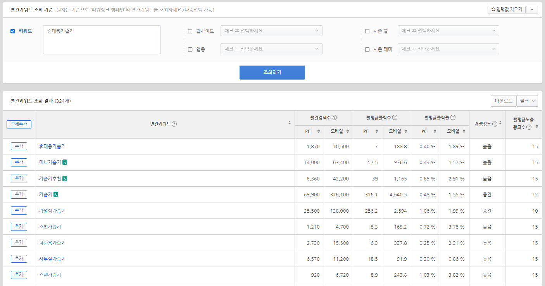Click the 전체추가 button

pyautogui.click(x=19, y=124)
